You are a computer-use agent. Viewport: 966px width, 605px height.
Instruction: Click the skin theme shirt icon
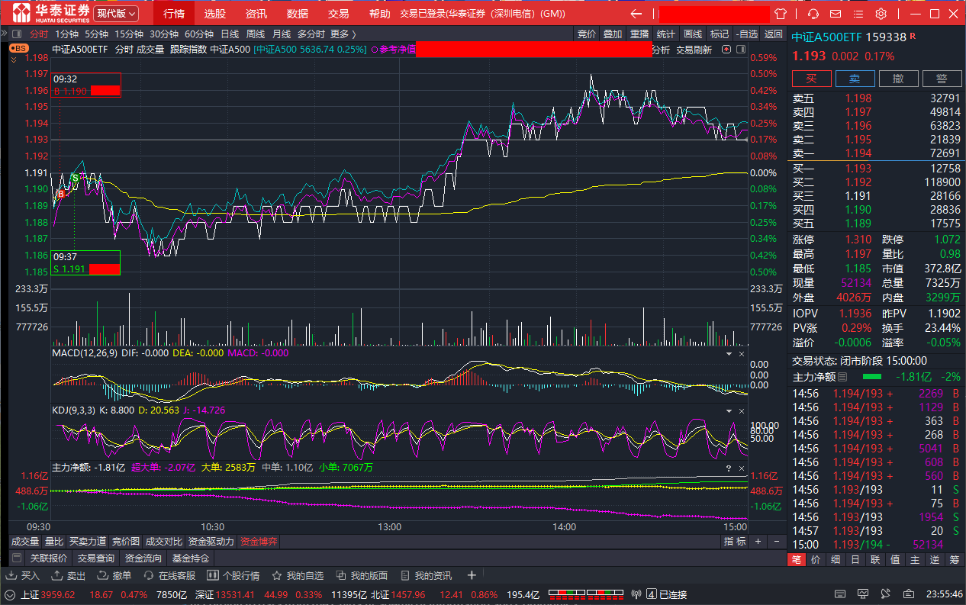click(x=780, y=14)
